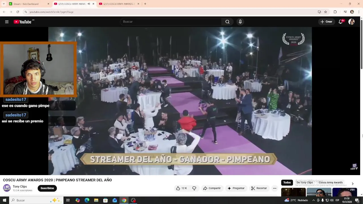Click the Recortar clip button
This screenshot has width=363, height=204.
click(259, 188)
